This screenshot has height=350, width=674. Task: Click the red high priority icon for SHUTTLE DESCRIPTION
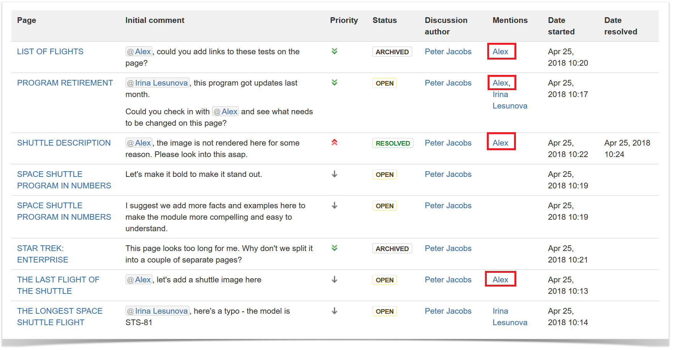pos(335,143)
